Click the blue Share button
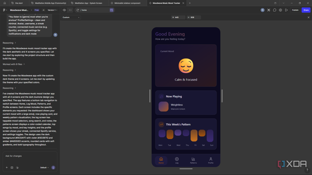Image resolution: width=312 pixels, height=175 pixels. [x=306, y=10]
